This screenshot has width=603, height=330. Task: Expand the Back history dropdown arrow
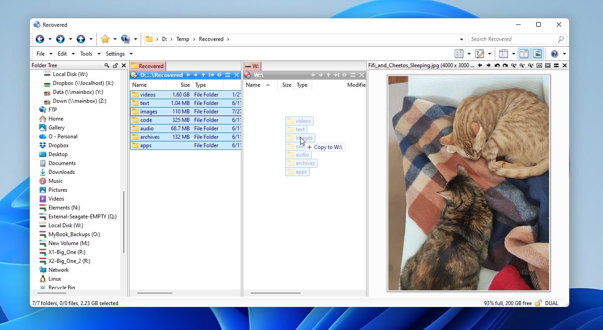coord(50,39)
